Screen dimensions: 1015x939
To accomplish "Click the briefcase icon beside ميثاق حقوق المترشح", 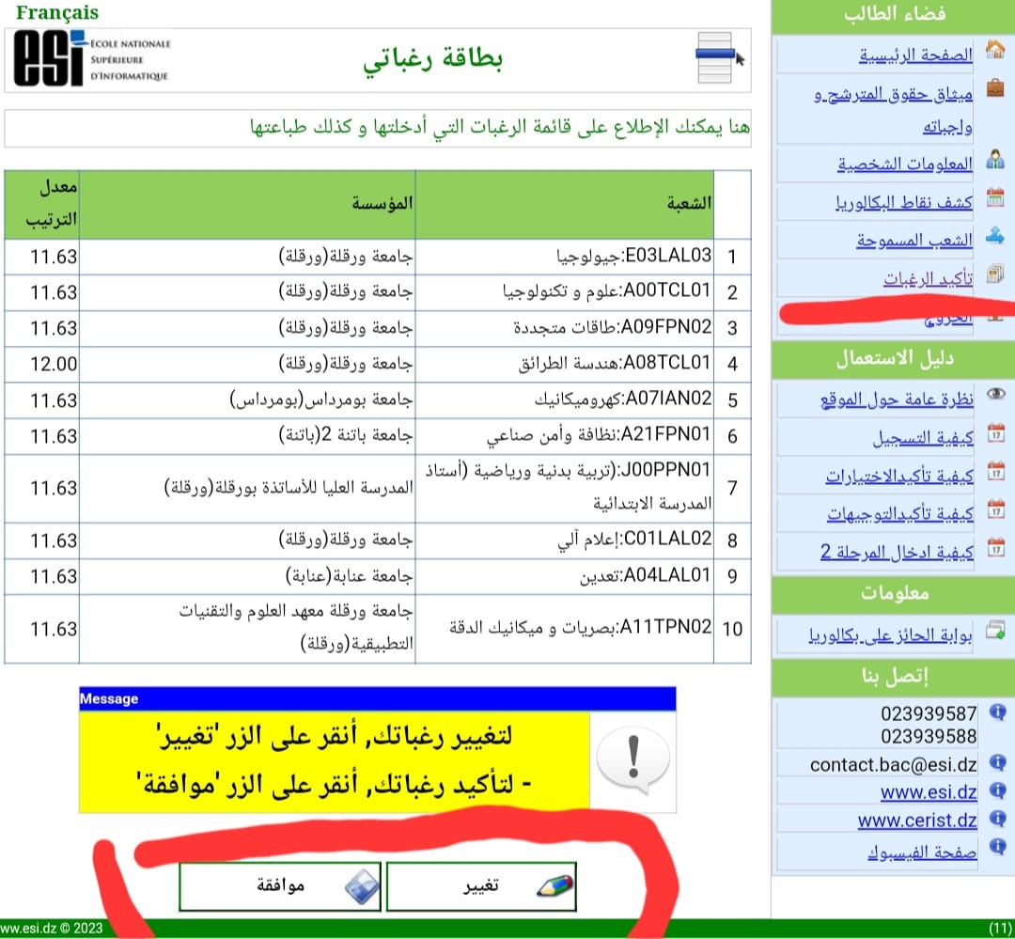I will click(x=994, y=90).
